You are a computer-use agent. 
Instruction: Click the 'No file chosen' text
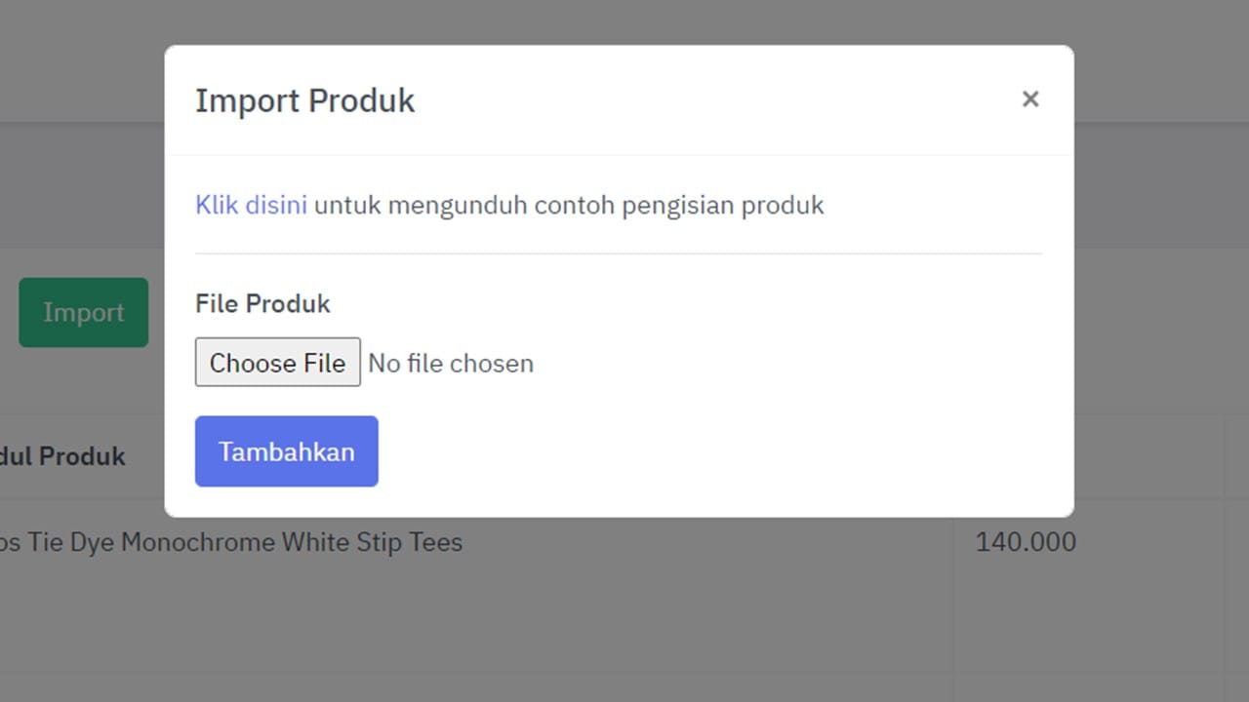[451, 364]
